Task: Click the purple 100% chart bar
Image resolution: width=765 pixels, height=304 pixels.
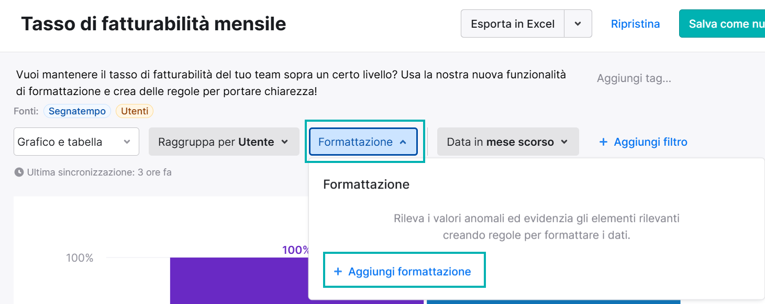Action: click(239, 280)
